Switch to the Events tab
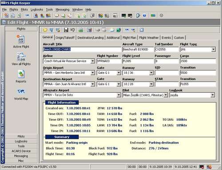222x170 pixels. coord(166,38)
